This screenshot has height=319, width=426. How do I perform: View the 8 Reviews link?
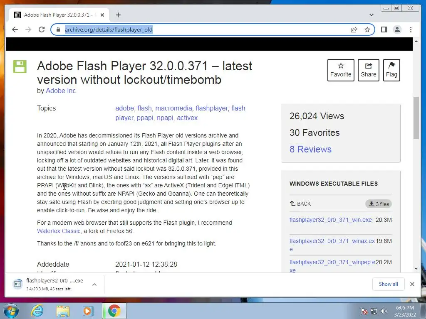pos(310,149)
